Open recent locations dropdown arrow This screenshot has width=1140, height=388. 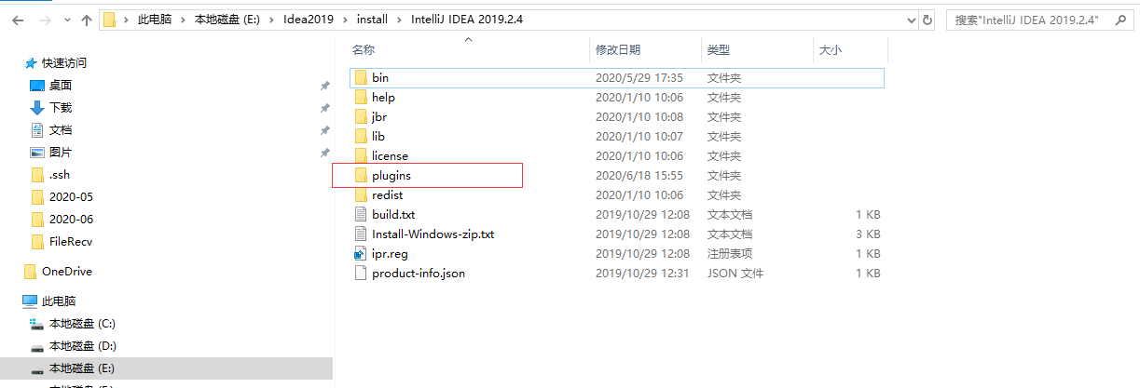(66, 20)
